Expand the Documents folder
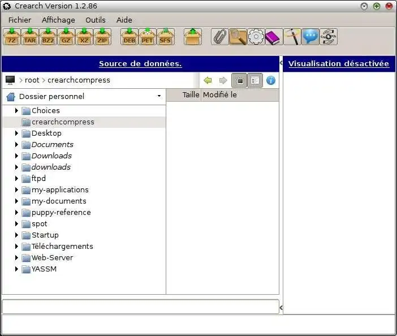Screen dimensions: 397x336 (x=16, y=145)
